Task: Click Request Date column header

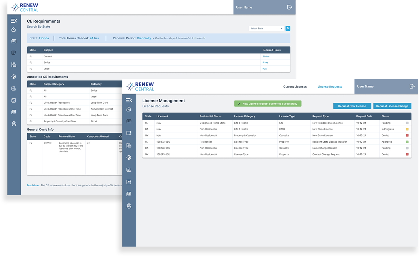Action: coord(364,116)
